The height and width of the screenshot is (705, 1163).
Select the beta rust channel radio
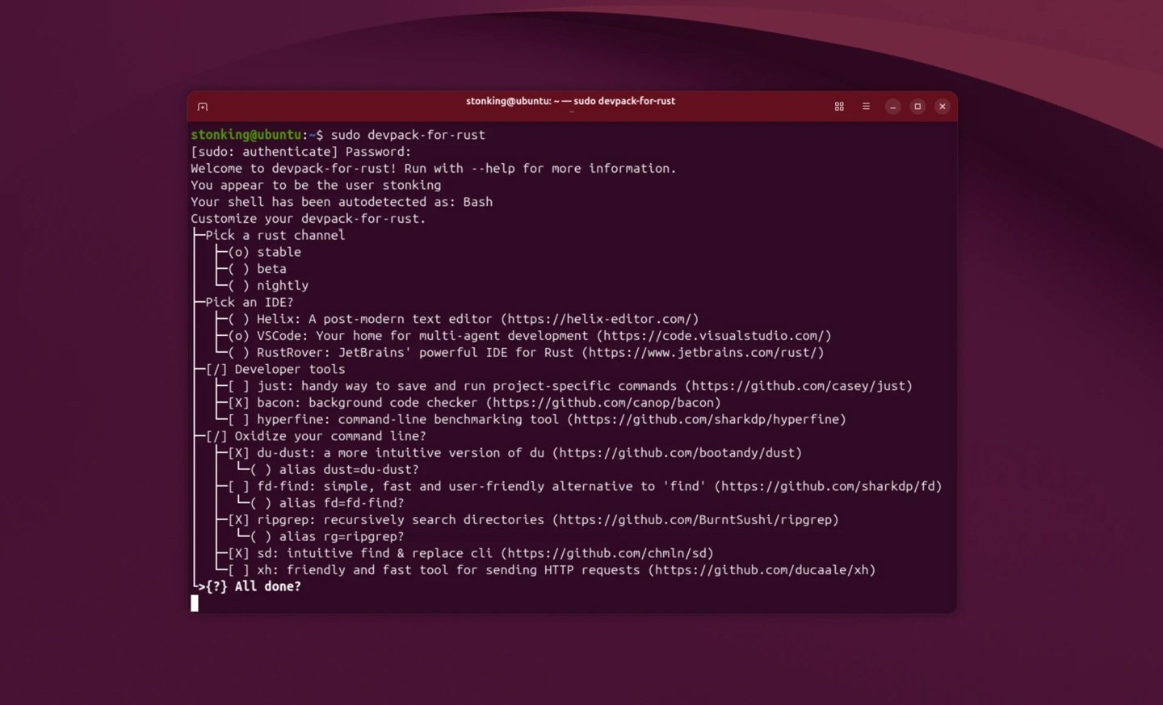click(238, 269)
